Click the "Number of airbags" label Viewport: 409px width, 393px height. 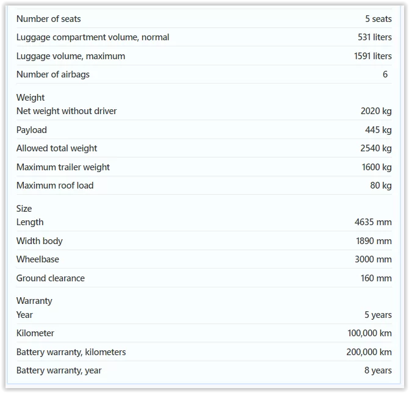tap(52, 74)
